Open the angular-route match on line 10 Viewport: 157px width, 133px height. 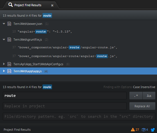[x=45, y=32]
